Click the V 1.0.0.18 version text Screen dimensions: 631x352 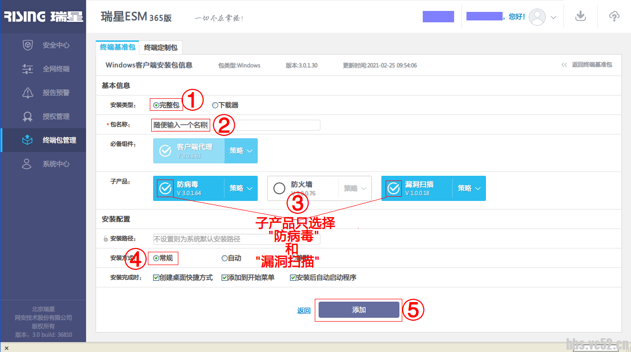click(417, 193)
